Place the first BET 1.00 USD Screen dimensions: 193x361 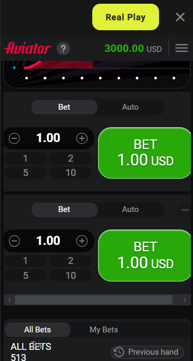[145, 153]
